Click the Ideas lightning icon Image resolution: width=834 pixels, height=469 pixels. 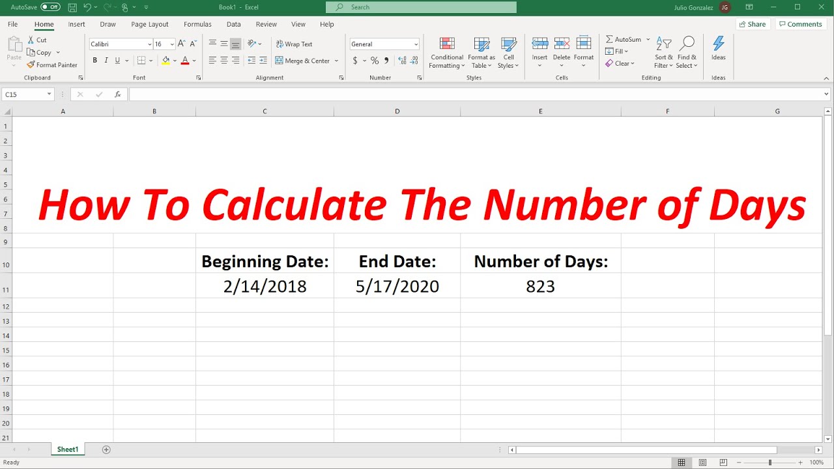718,44
